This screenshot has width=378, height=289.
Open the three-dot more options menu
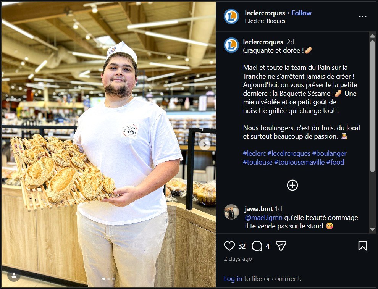point(362,16)
